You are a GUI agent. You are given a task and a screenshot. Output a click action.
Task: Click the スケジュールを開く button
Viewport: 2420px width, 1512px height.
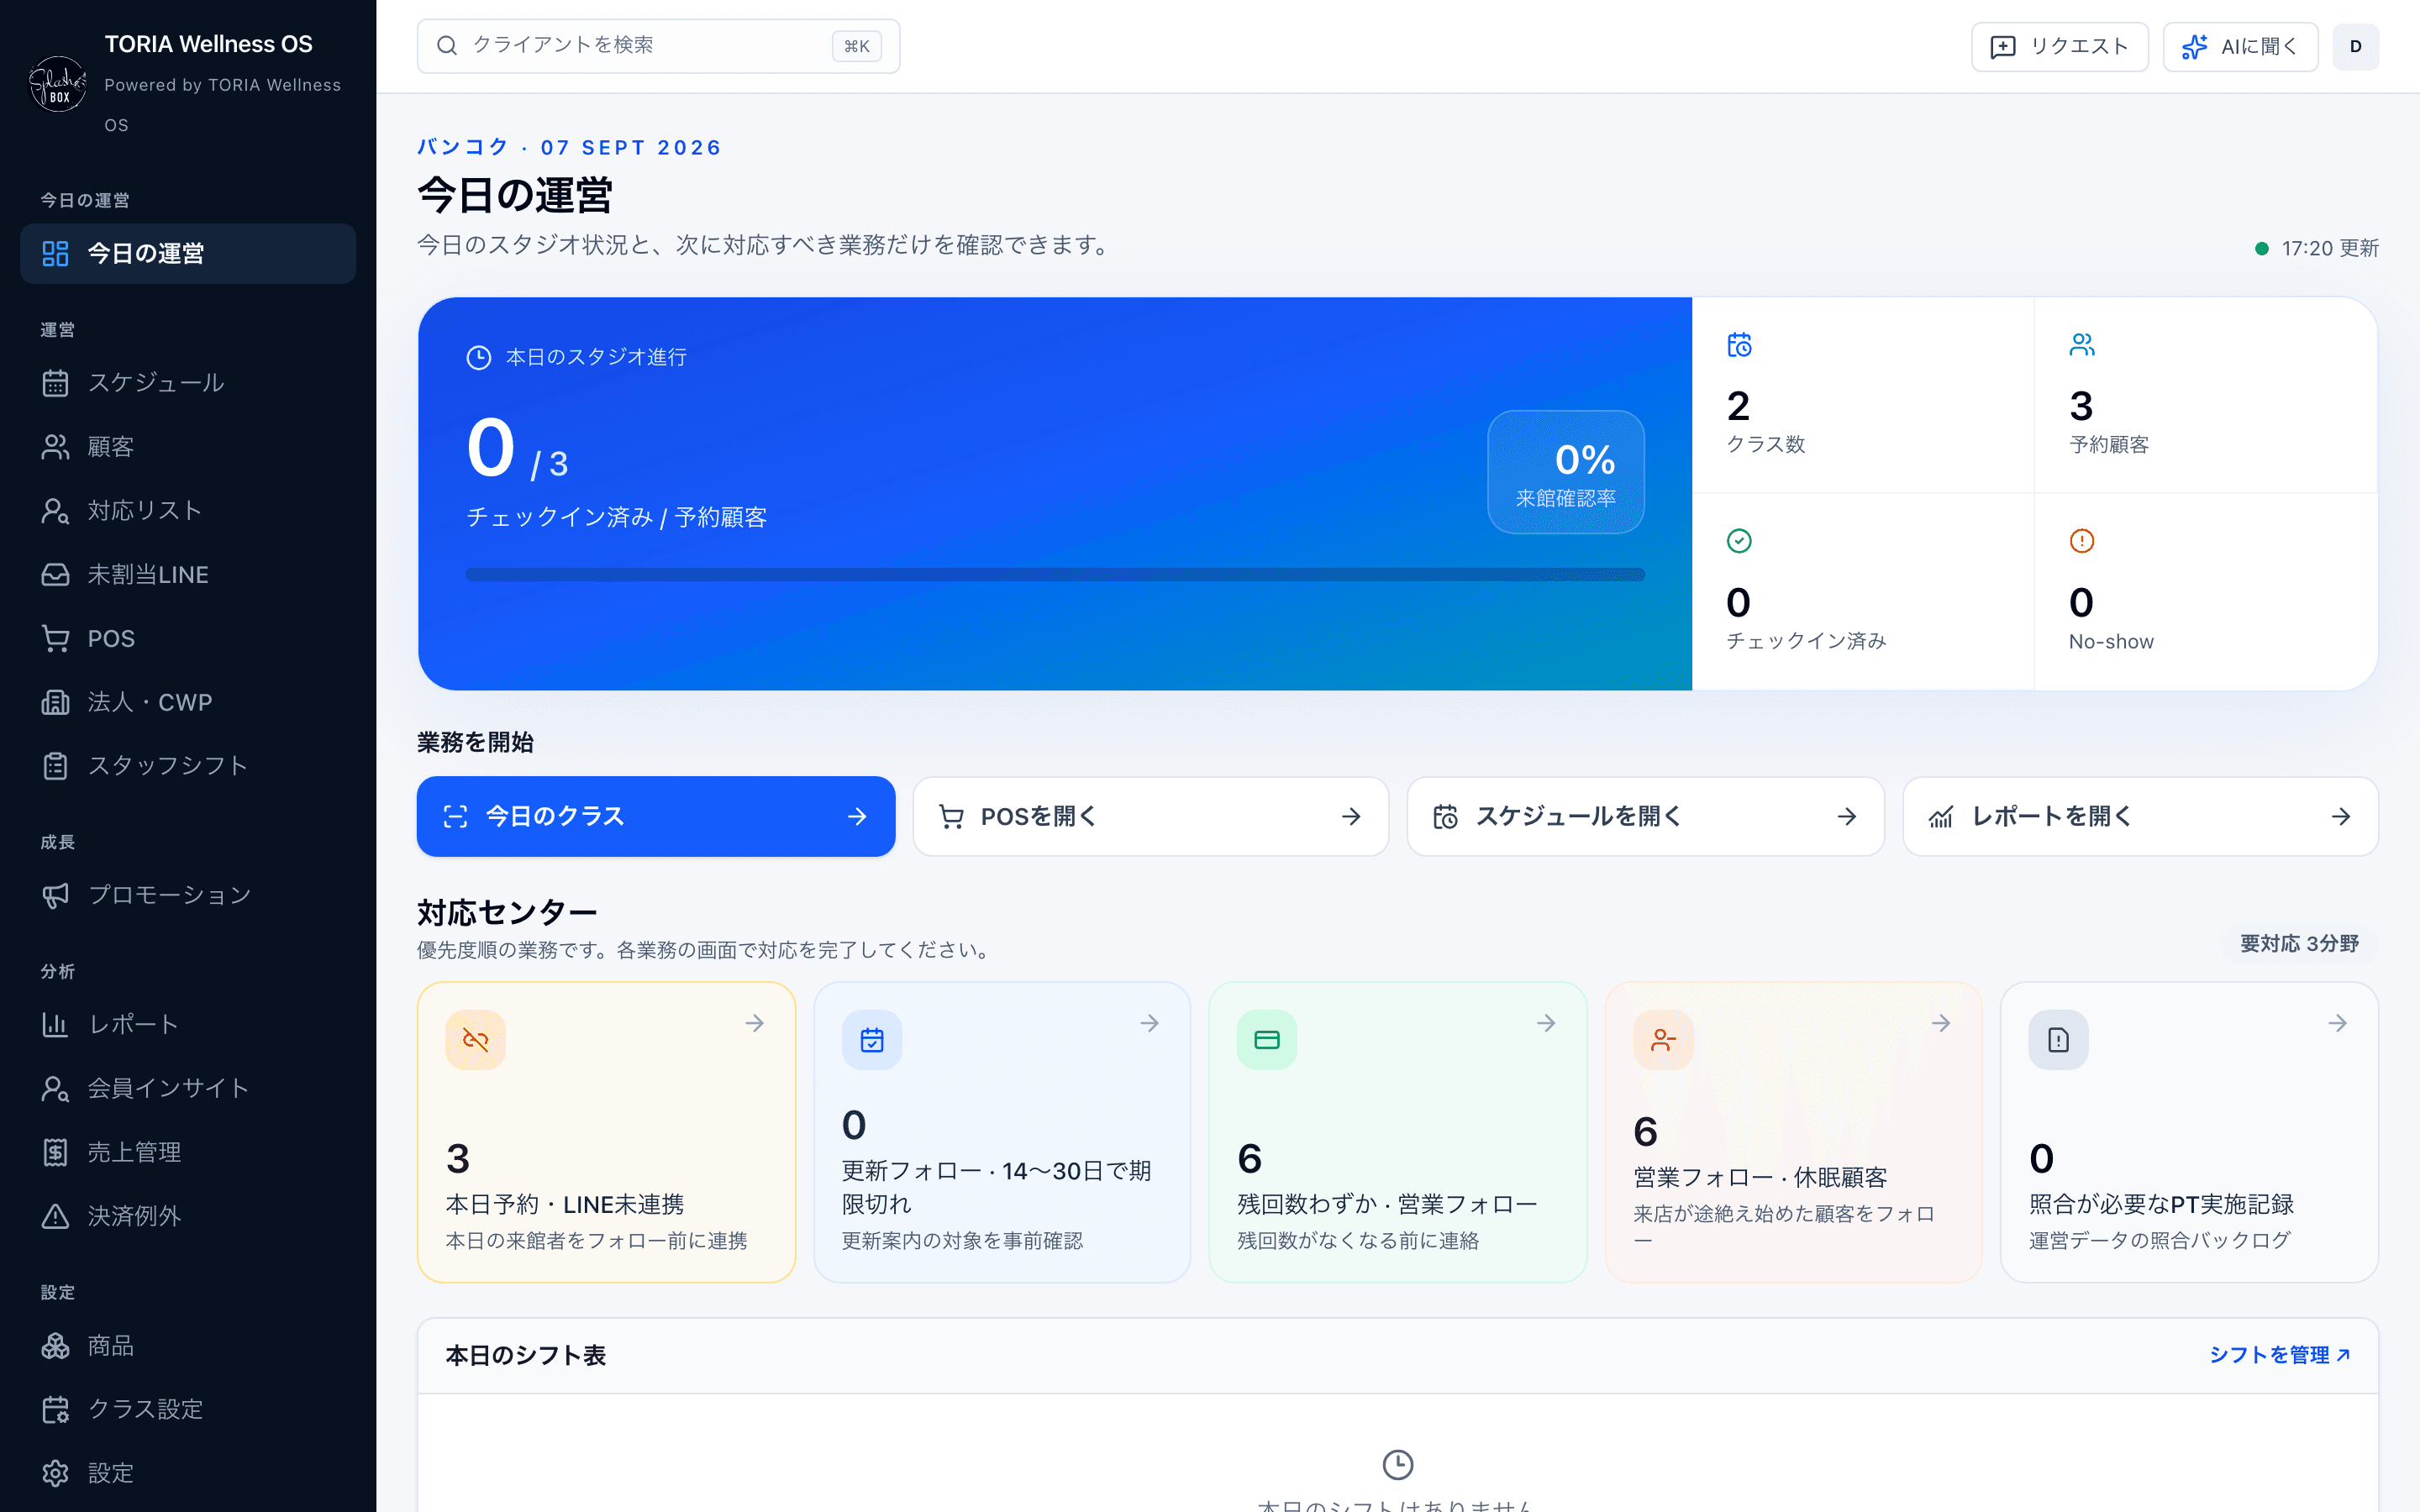[x=1645, y=816]
